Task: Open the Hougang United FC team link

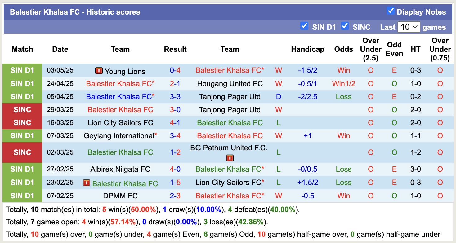Action: [230, 84]
